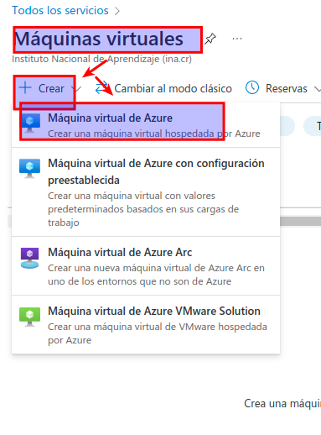Choose Máquina virtual de Azure con configuración preestablecida

[x=146, y=192]
